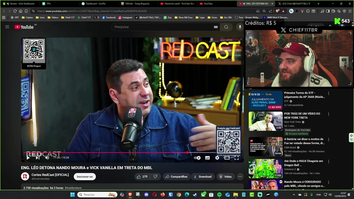
Task: Click the taskbar Pesquisar search box
Action: (x=97, y=195)
